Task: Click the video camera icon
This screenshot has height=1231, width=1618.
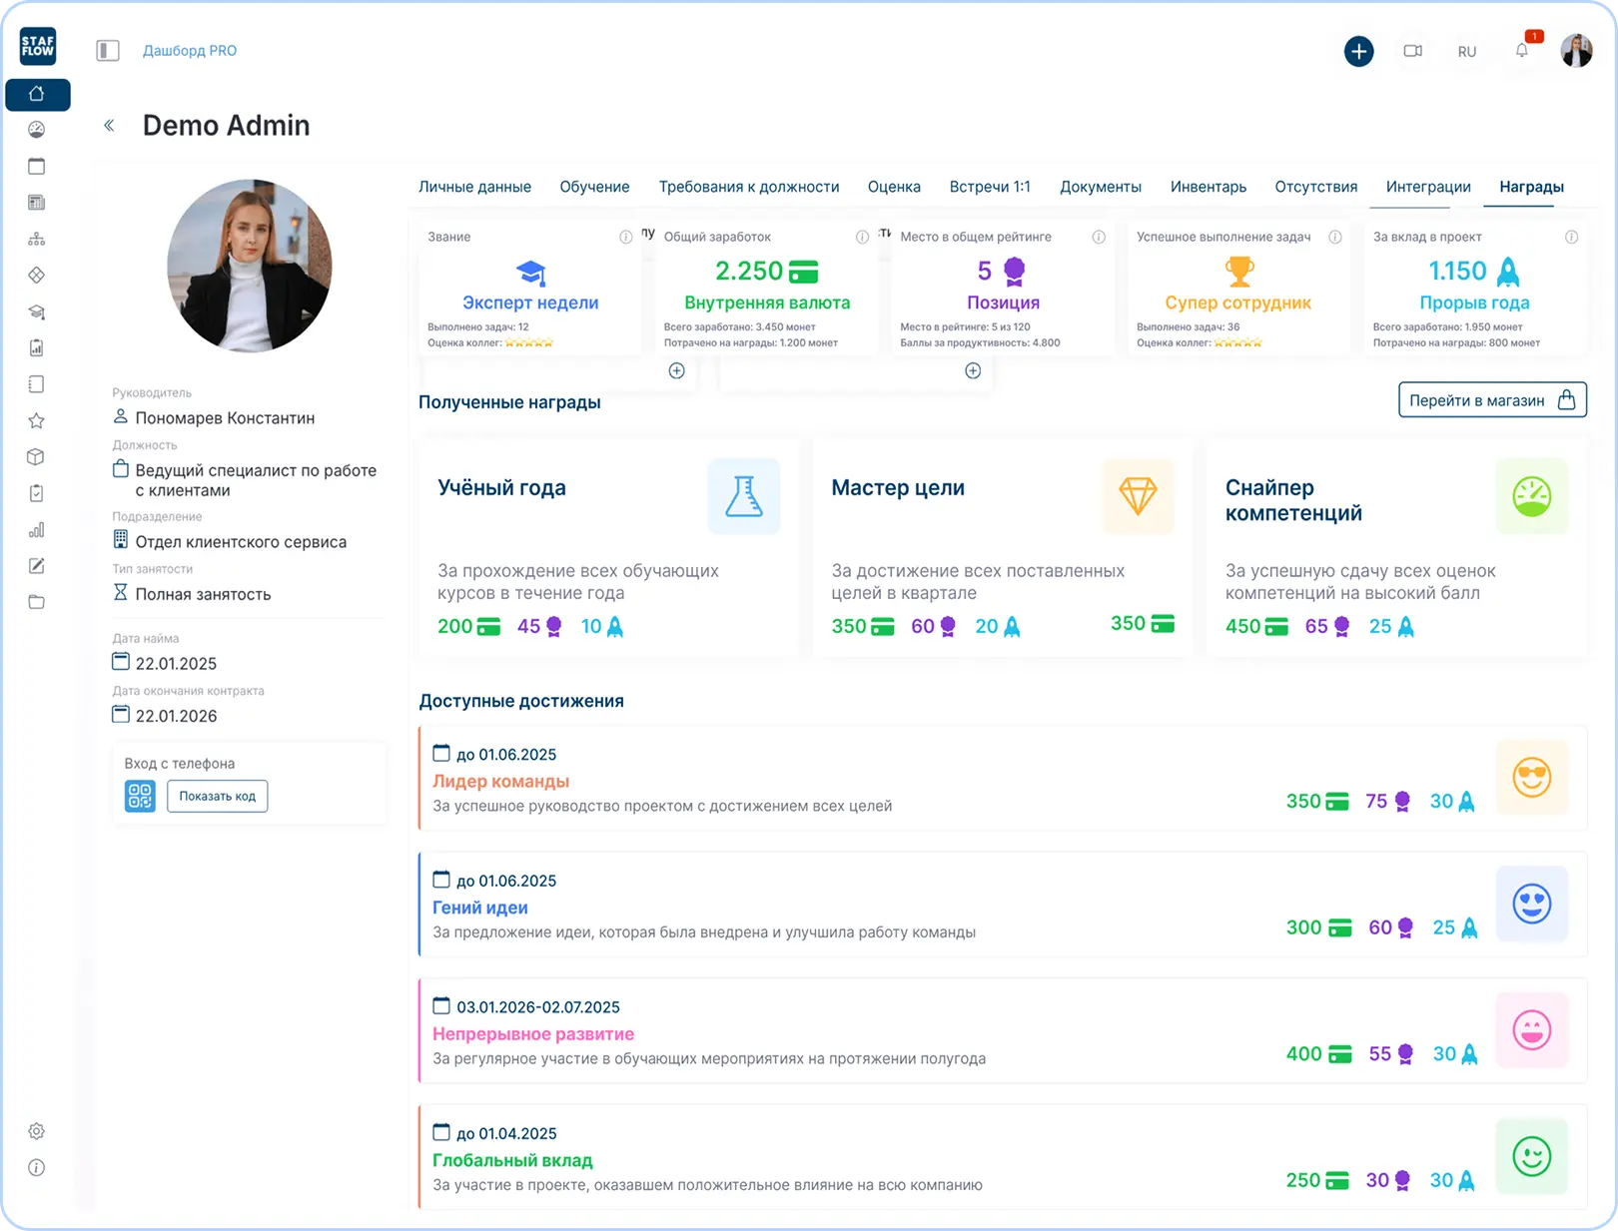Action: (1412, 51)
